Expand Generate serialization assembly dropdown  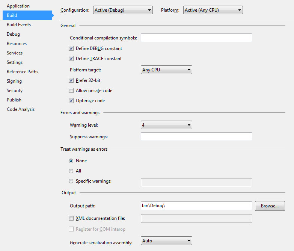pyautogui.click(x=166, y=241)
